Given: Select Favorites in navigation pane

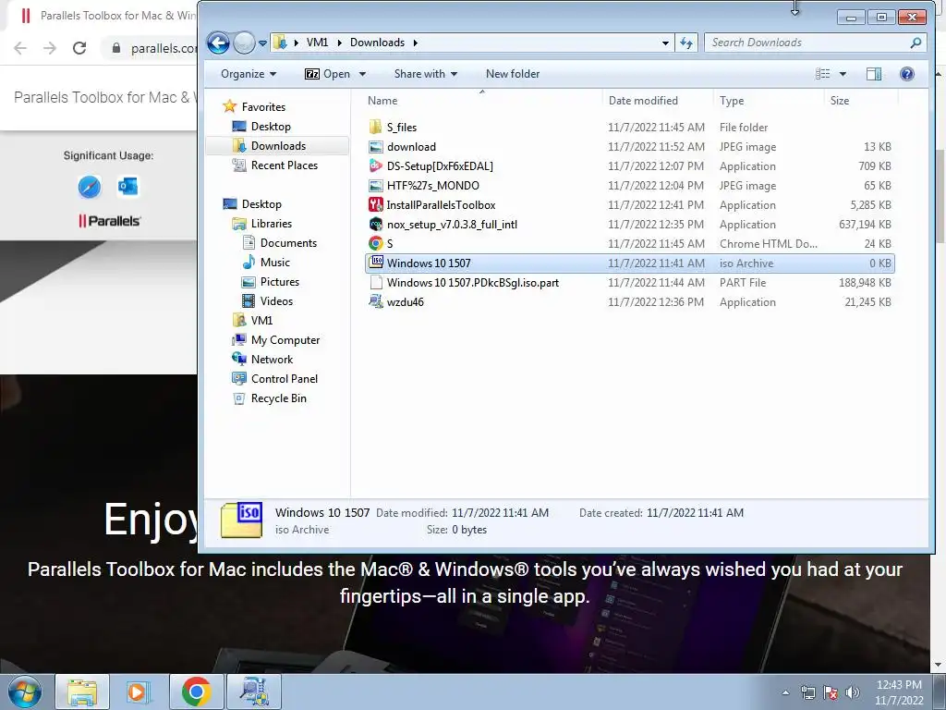Looking at the screenshot, I should pyautogui.click(x=263, y=107).
